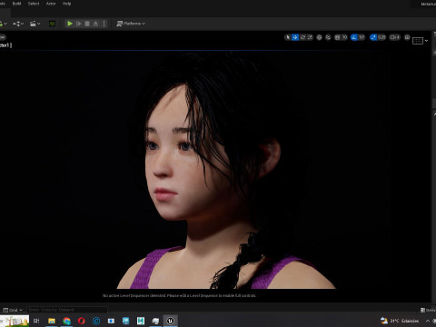Open the grid snap value 10 dropdown
This screenshot has height=327, width=436.
344,37
